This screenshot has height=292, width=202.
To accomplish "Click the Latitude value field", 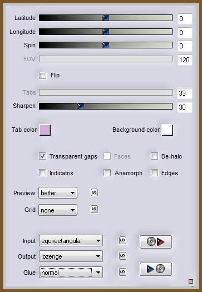I will tap(185, 18).
